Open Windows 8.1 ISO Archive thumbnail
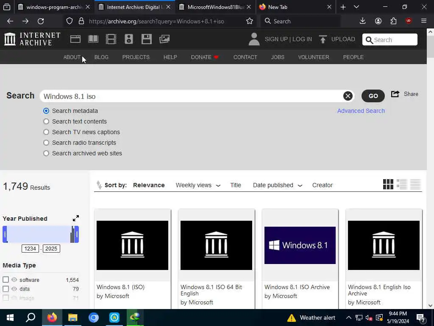 pos(300,245)
